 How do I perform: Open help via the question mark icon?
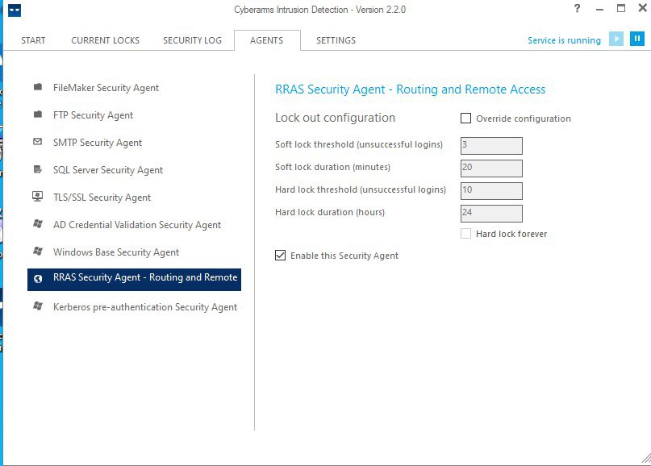pos(577,8)
